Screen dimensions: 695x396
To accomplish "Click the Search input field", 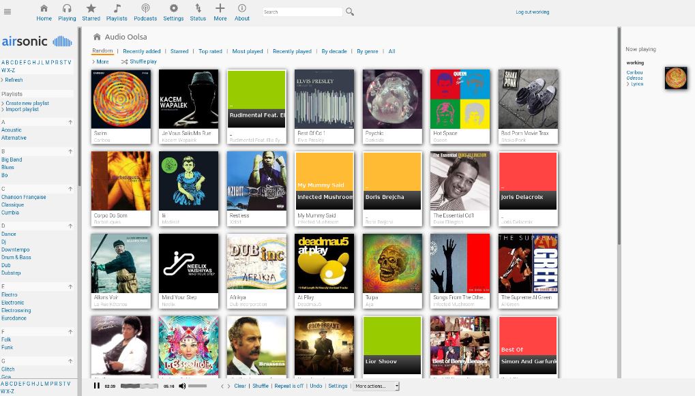I will [302, 12].
